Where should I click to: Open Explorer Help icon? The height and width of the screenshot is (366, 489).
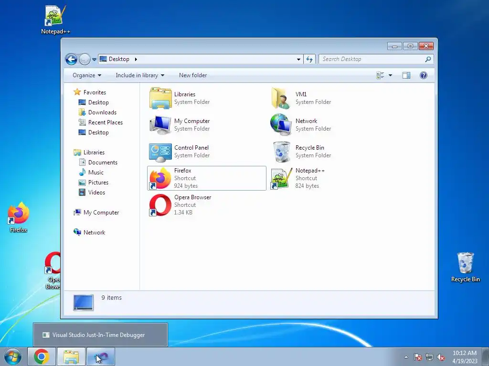(x=424, y=75)
